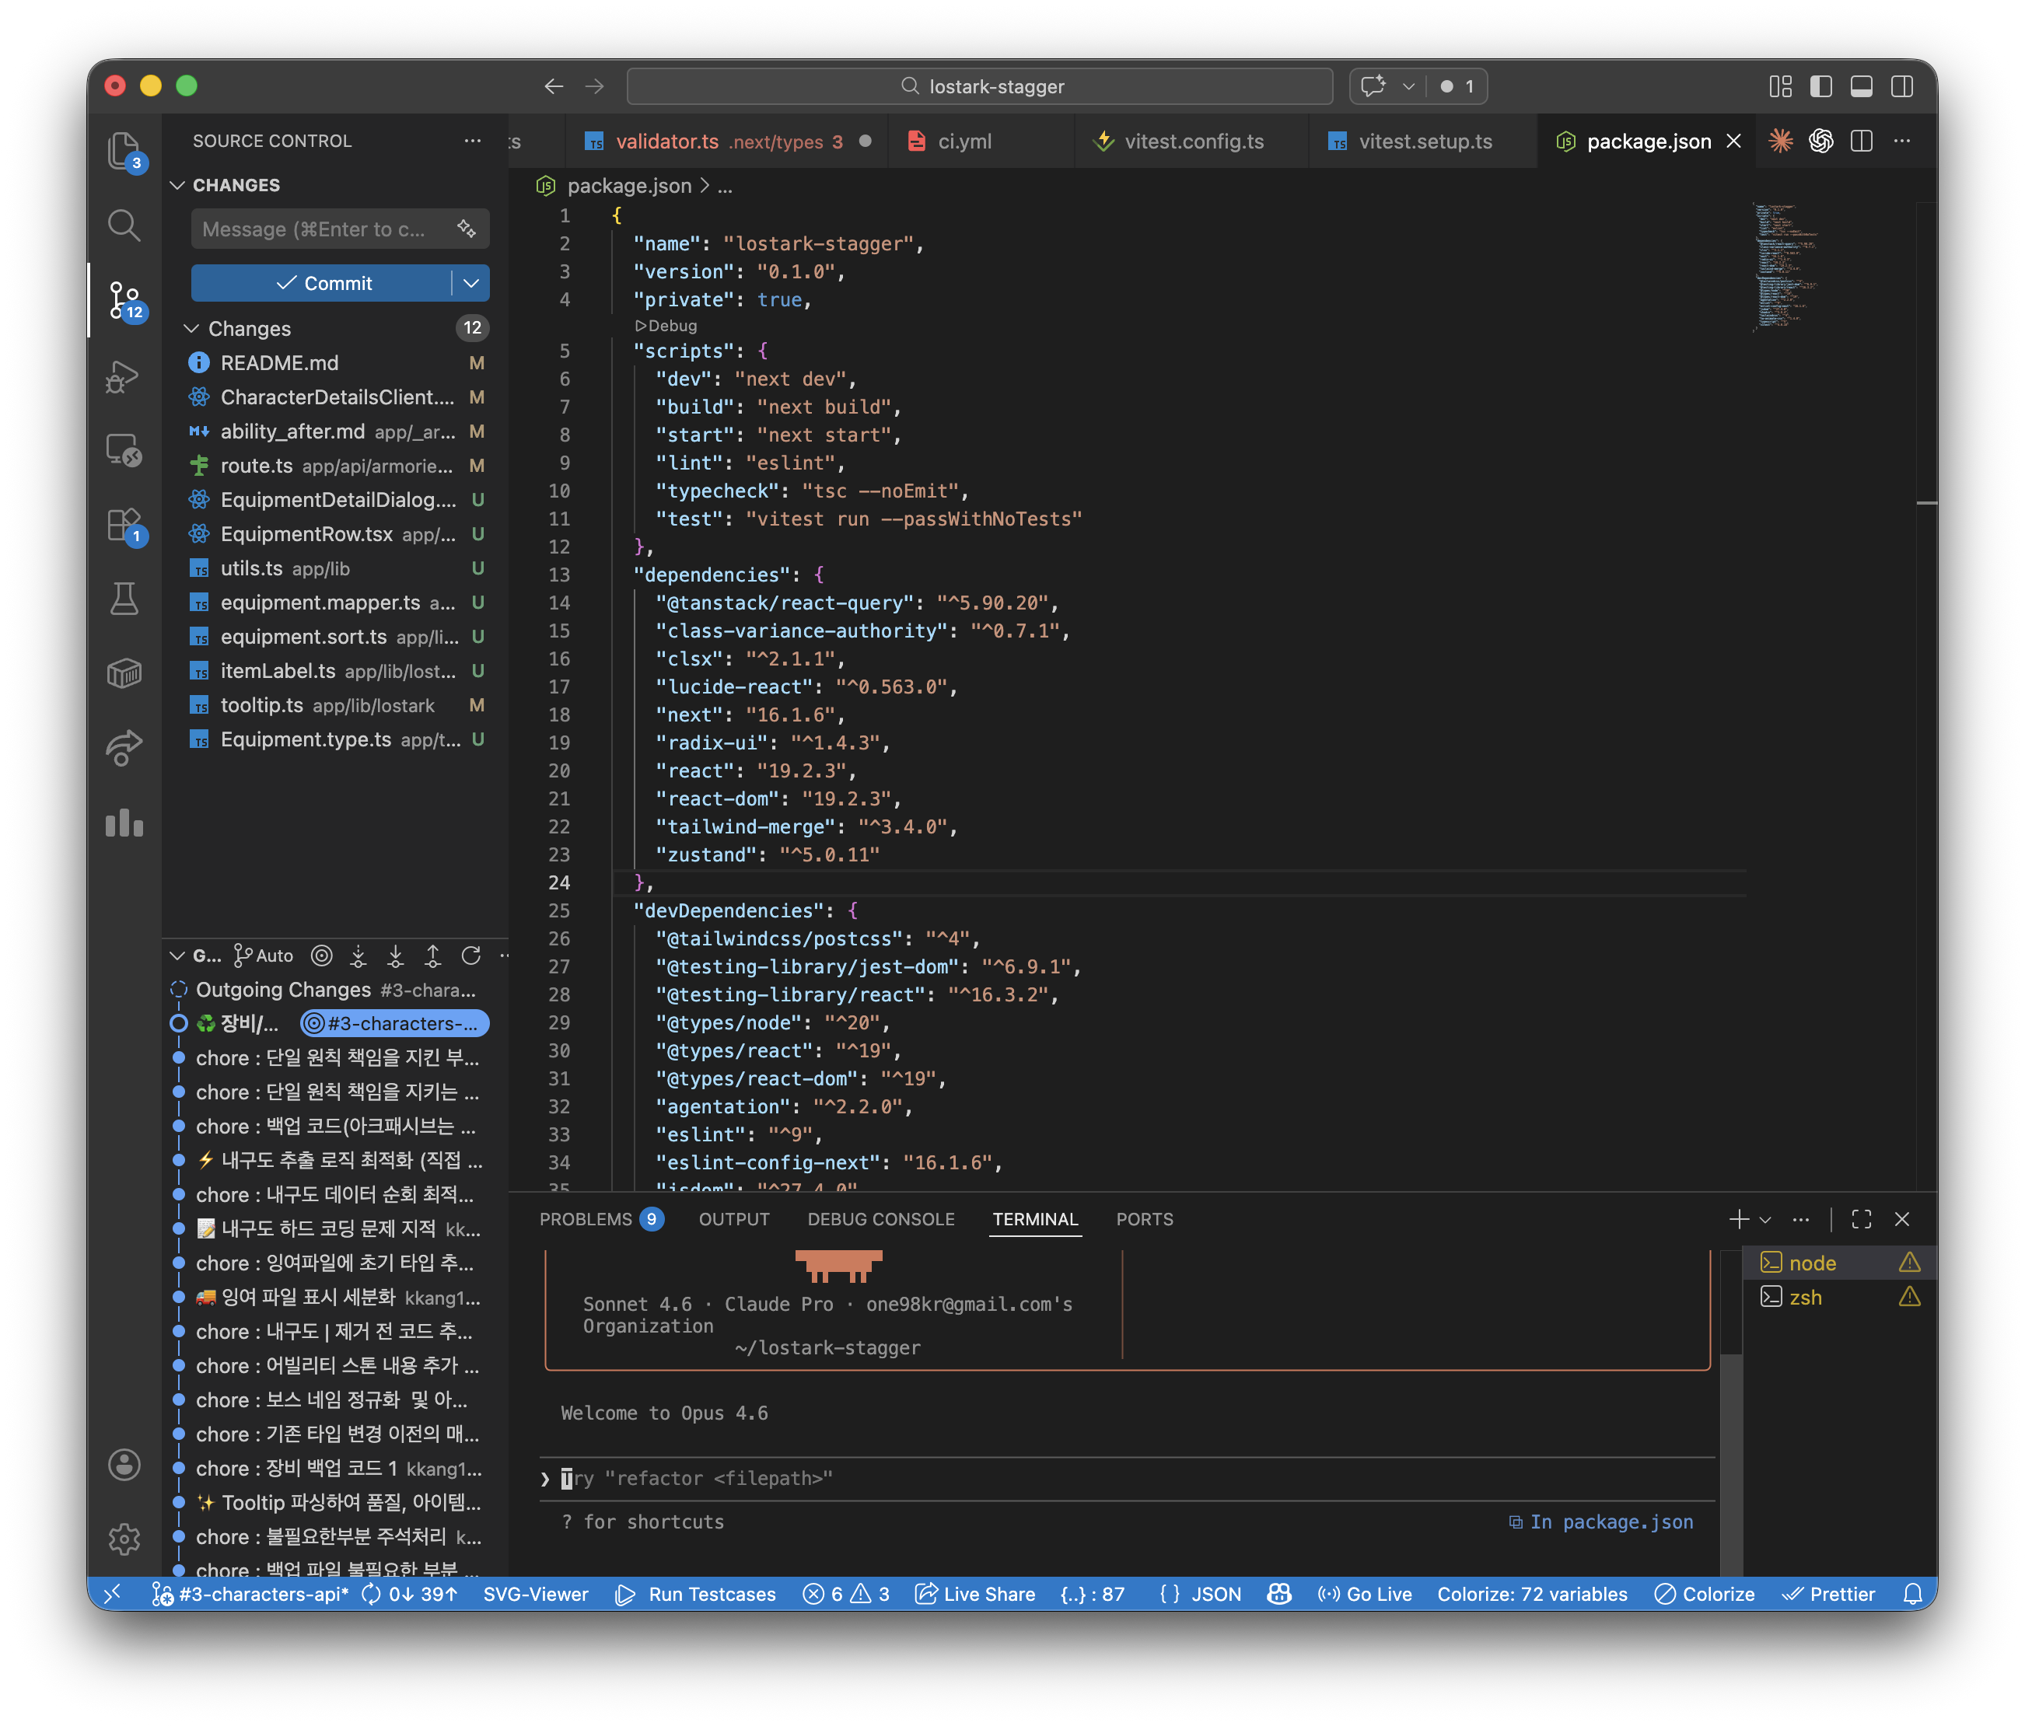Open the Extensions view in activity bar

coord(124,526)
